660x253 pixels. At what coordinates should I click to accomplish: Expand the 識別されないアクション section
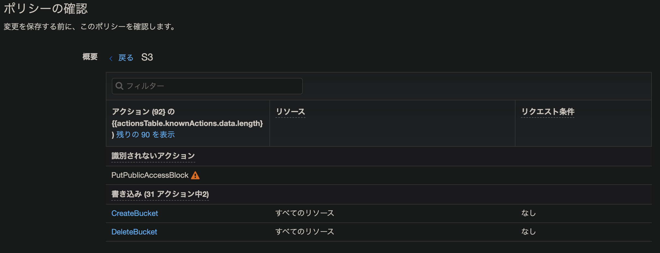153,156
